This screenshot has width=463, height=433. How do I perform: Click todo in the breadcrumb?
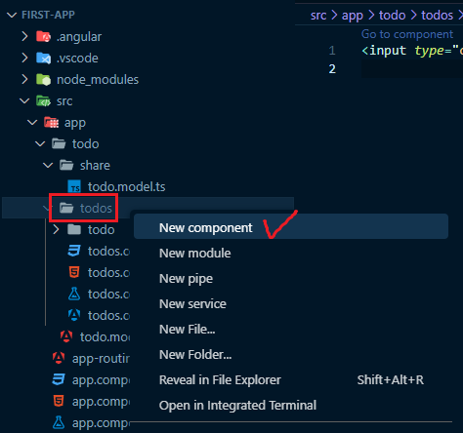coord(392,16)
